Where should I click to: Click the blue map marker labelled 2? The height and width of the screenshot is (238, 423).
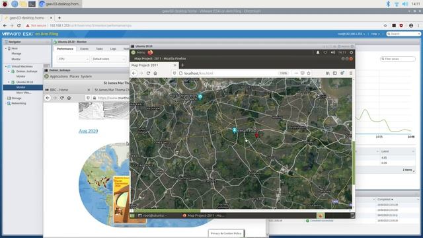tap(235, 130)
